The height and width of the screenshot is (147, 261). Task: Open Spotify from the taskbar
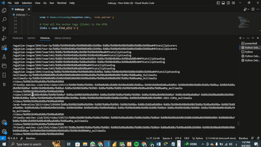tap(137, 144)
